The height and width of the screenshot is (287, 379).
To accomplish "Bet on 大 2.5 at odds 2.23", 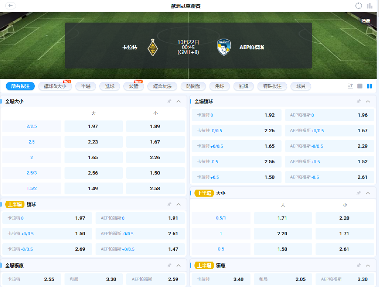I will pos(93,142).
